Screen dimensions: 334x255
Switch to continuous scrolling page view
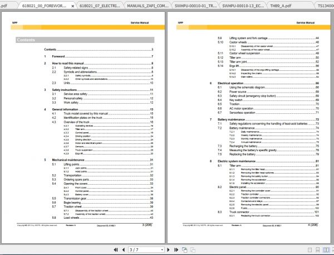point(317,249)
